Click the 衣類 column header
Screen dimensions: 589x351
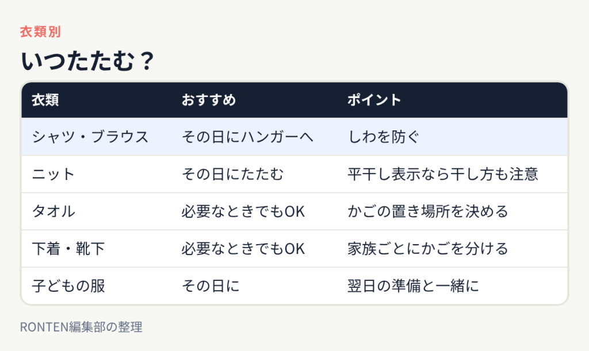(45, 100)
